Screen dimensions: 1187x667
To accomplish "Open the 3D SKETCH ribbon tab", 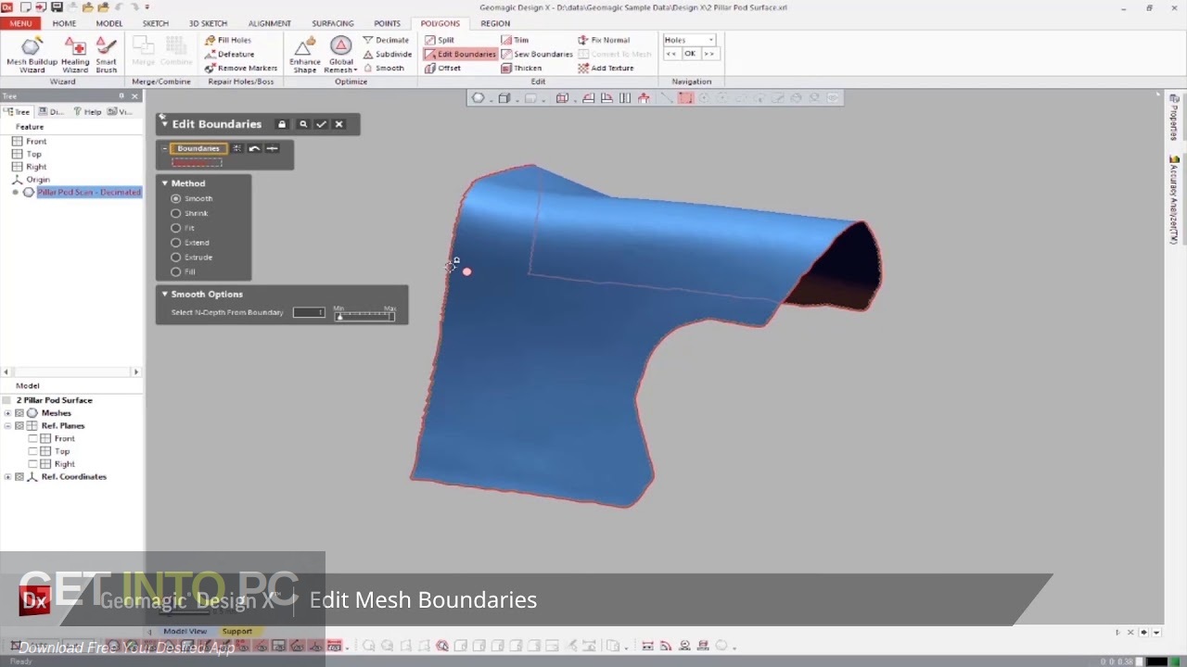I will [208, 23].
